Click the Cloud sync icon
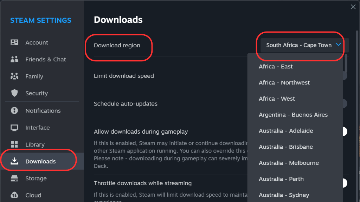This screenshot has height=202, width=360. tap(14, 195)
